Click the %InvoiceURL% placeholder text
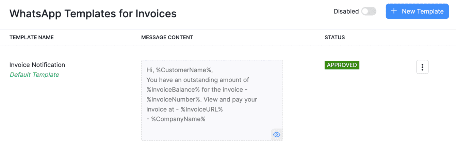 pos(202,110)
